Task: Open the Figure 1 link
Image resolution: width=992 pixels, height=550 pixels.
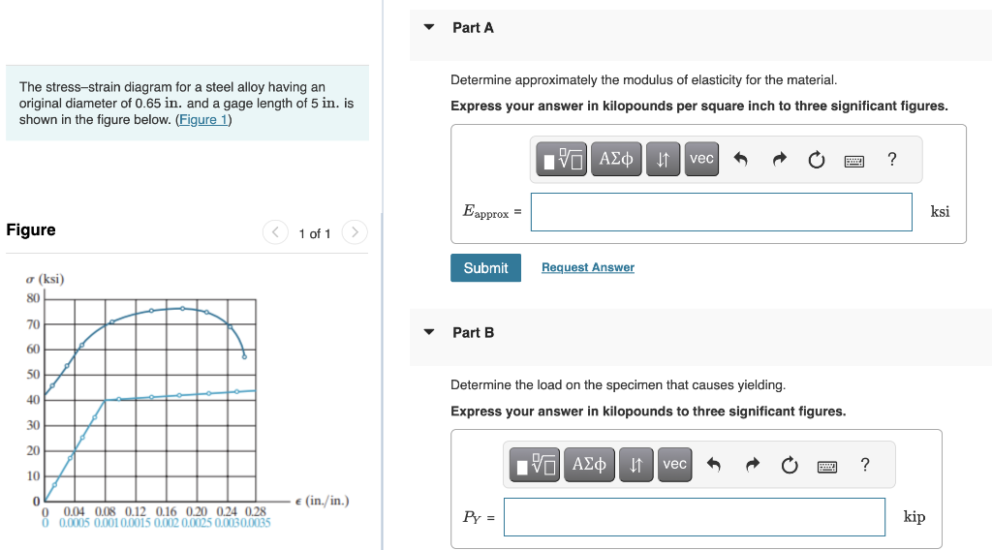Action: (203, 119)
